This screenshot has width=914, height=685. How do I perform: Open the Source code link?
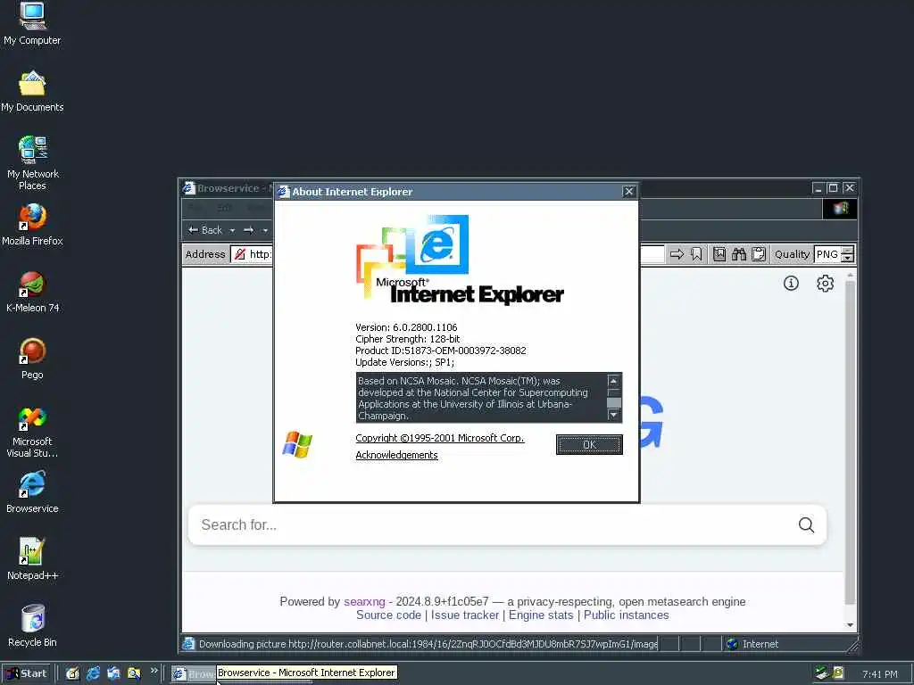click(388, 615)
